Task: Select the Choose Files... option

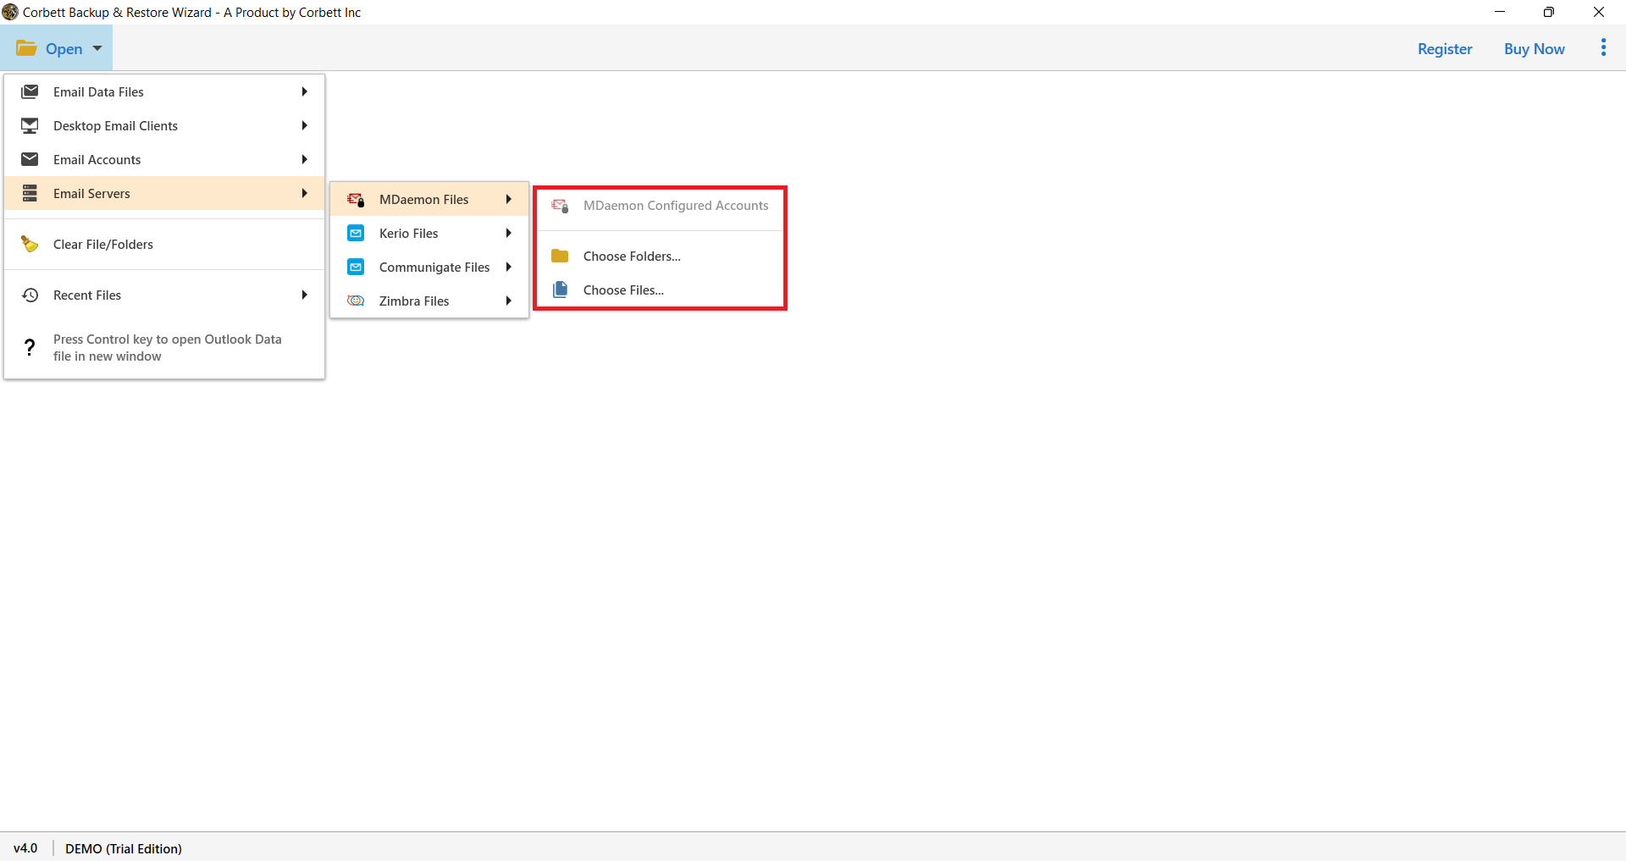Action: pyautogui.click(x=661, y=290)
